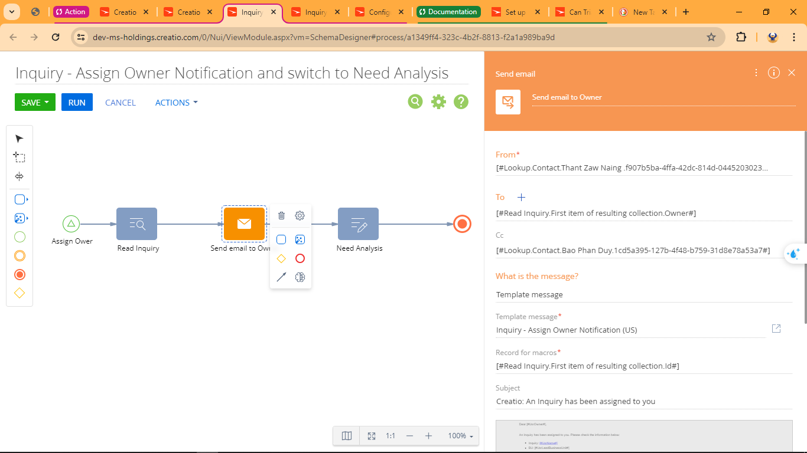Select the Send email to Owner element
The width and height of the screenshot is (807, 453).
[244, 224]
